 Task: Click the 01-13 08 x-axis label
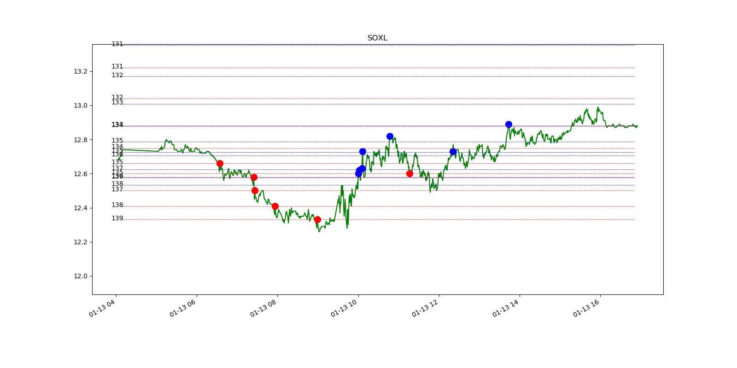[x=263, y=308]
